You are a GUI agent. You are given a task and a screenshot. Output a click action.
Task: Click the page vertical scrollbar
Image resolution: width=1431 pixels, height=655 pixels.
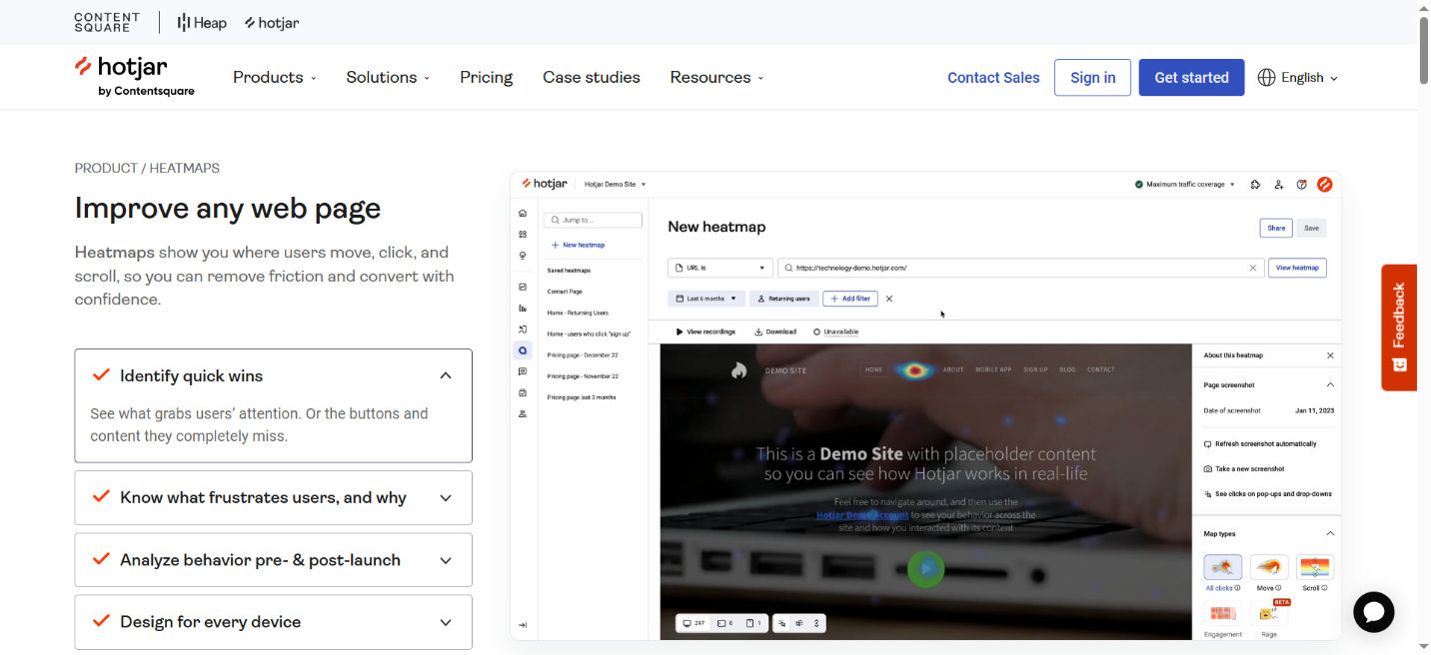click(1423, 50)
